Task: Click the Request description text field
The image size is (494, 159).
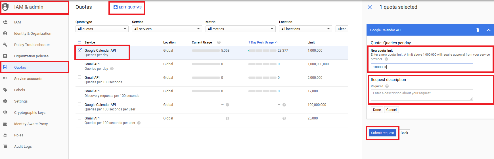Action: 421,95
